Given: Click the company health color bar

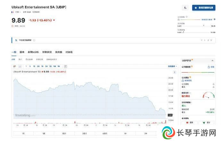Looking at the screenshot, I should 198,72.
